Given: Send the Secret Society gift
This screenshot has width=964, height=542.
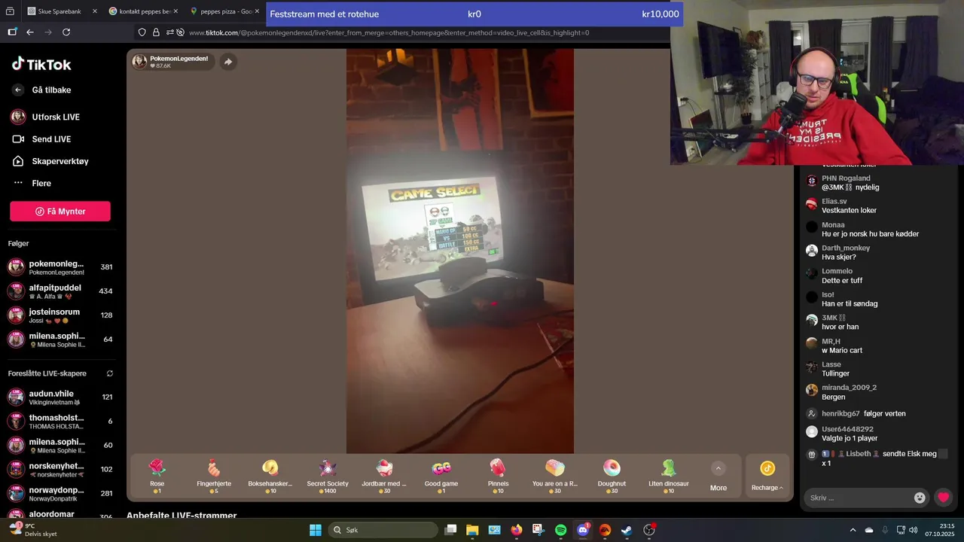Looking at the screenshot, I should pyautogui.click(x=328, y=476).
